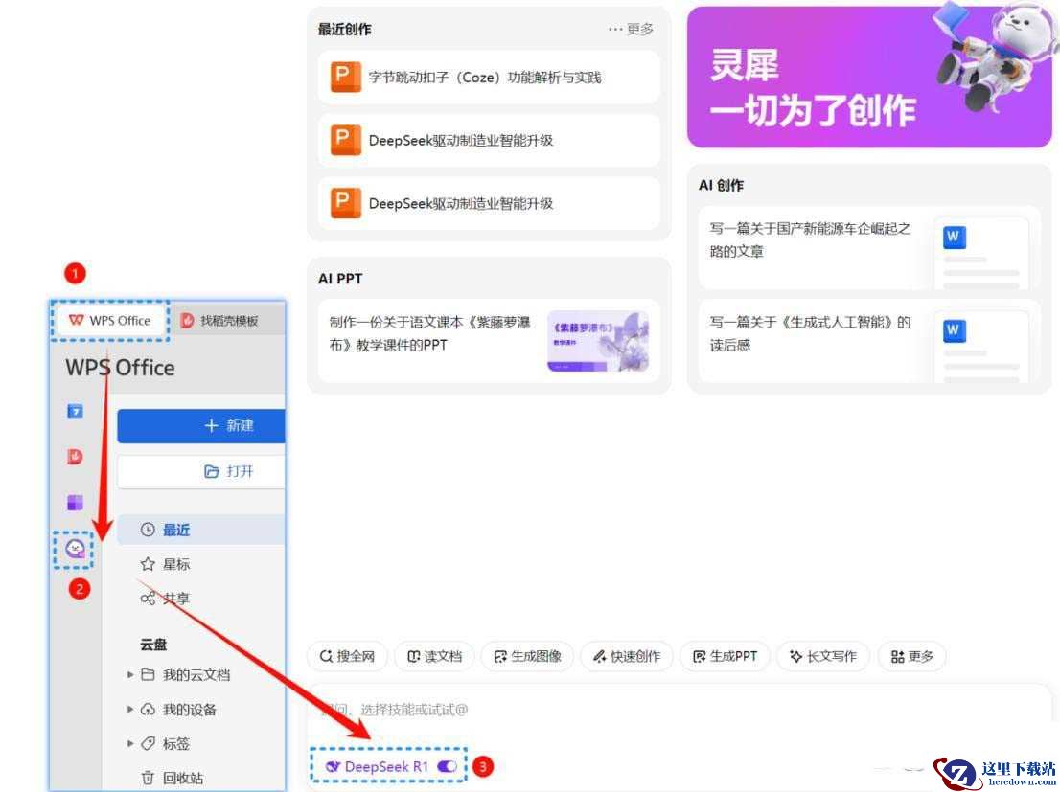Click the clock icon beside 最近
Image resolution: width=1060 pixels, height=792 pixels.
(148, 530)
